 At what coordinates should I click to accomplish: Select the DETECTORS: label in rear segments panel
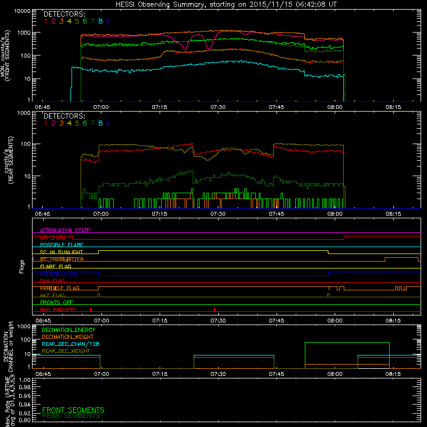[64, 116]
